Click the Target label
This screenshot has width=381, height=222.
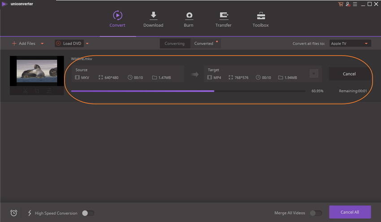pos(213,70)
